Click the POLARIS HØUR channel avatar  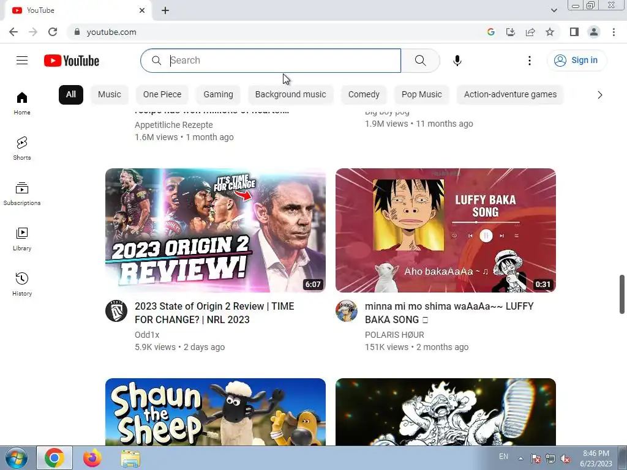coord(347,311)
